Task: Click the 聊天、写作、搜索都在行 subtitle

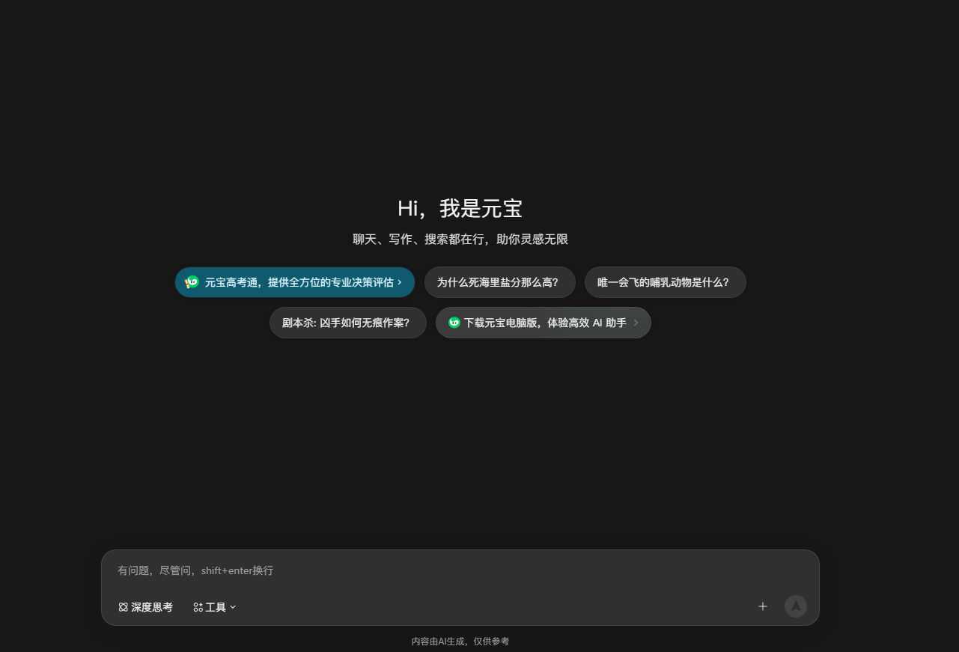Action: [460, 240]
